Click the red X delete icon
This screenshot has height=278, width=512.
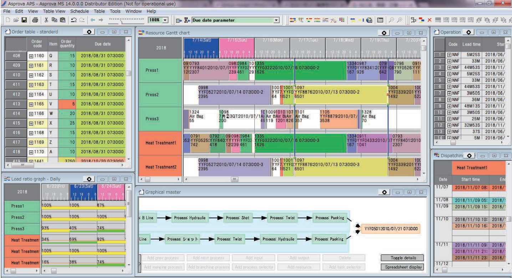pos(429,20)
